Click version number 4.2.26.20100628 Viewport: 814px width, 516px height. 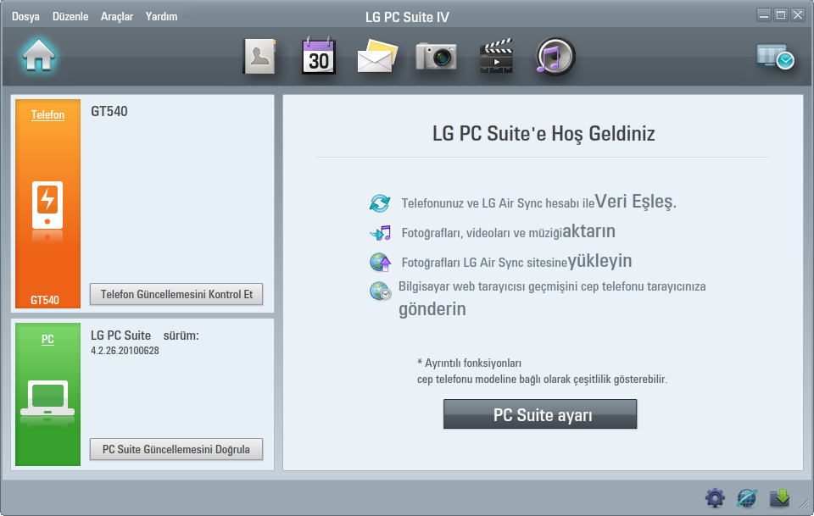(x=125, y=351)
